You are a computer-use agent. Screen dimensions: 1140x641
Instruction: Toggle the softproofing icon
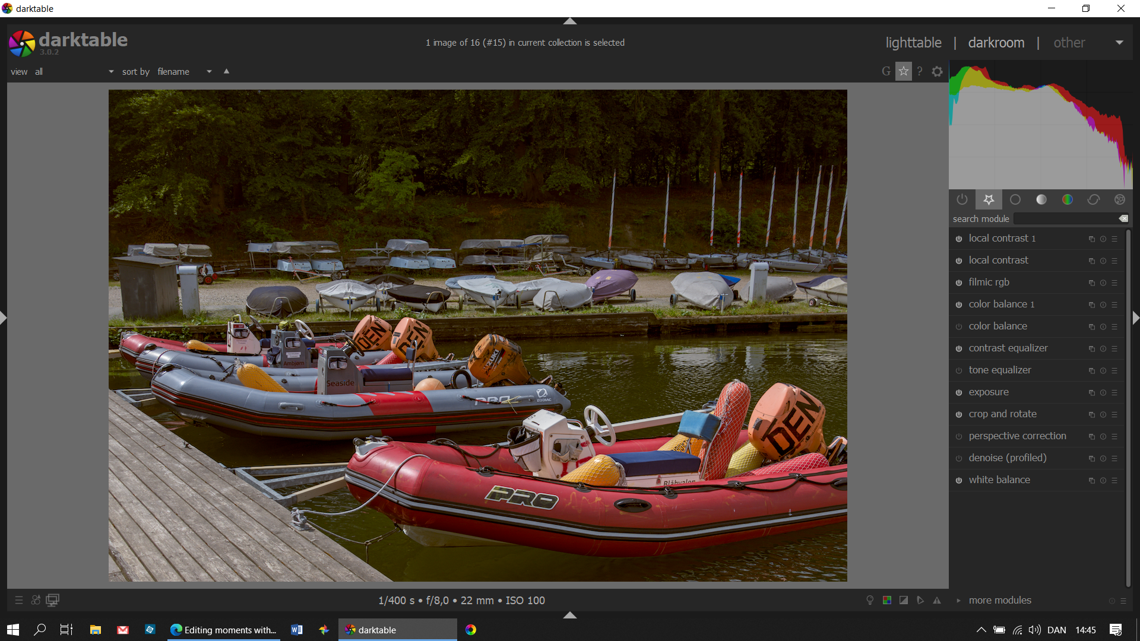920,601
